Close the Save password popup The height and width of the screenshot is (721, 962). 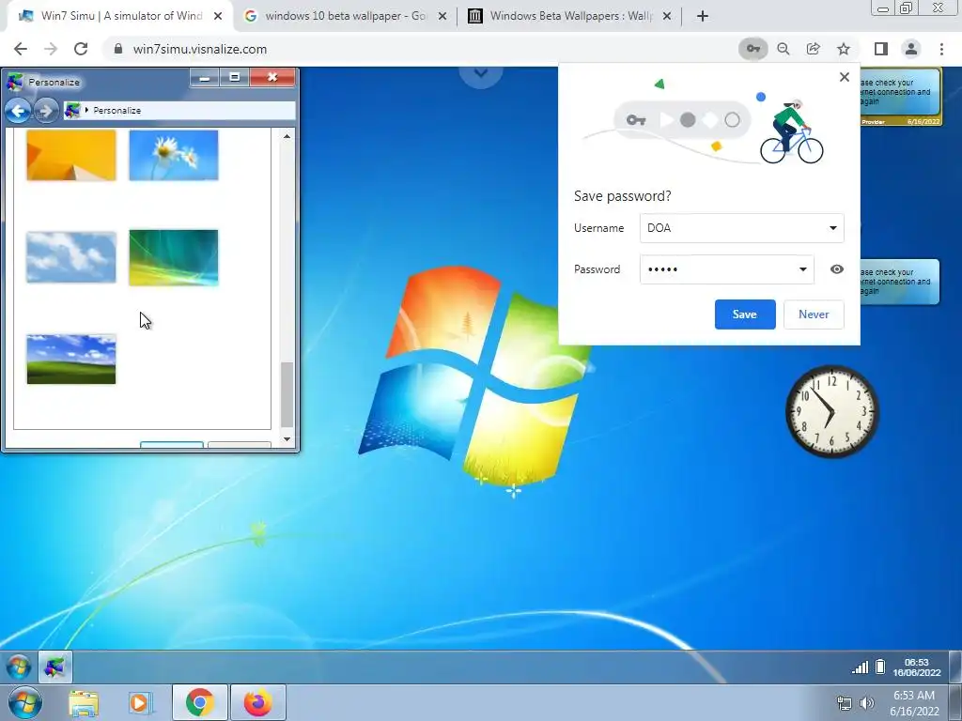click(x=845, y=77)
